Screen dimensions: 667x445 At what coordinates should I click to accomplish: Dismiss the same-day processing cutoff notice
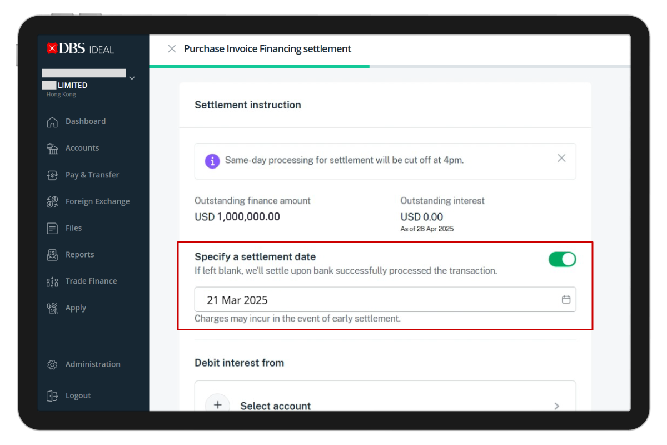click(561, 158)
